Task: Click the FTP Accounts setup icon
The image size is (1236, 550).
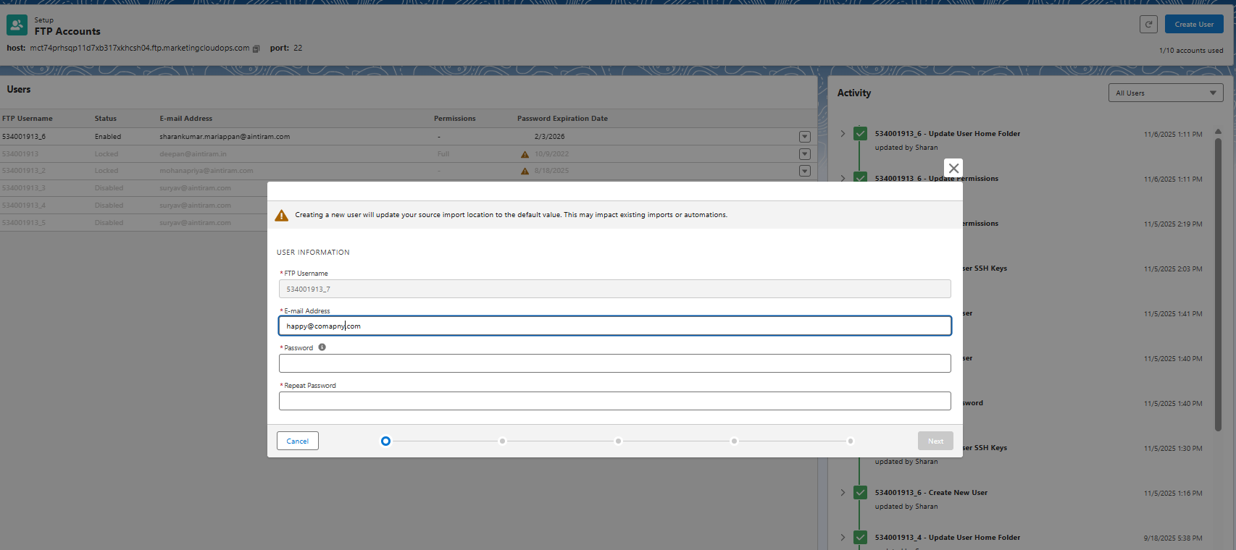Action: [x=17, y=25]
